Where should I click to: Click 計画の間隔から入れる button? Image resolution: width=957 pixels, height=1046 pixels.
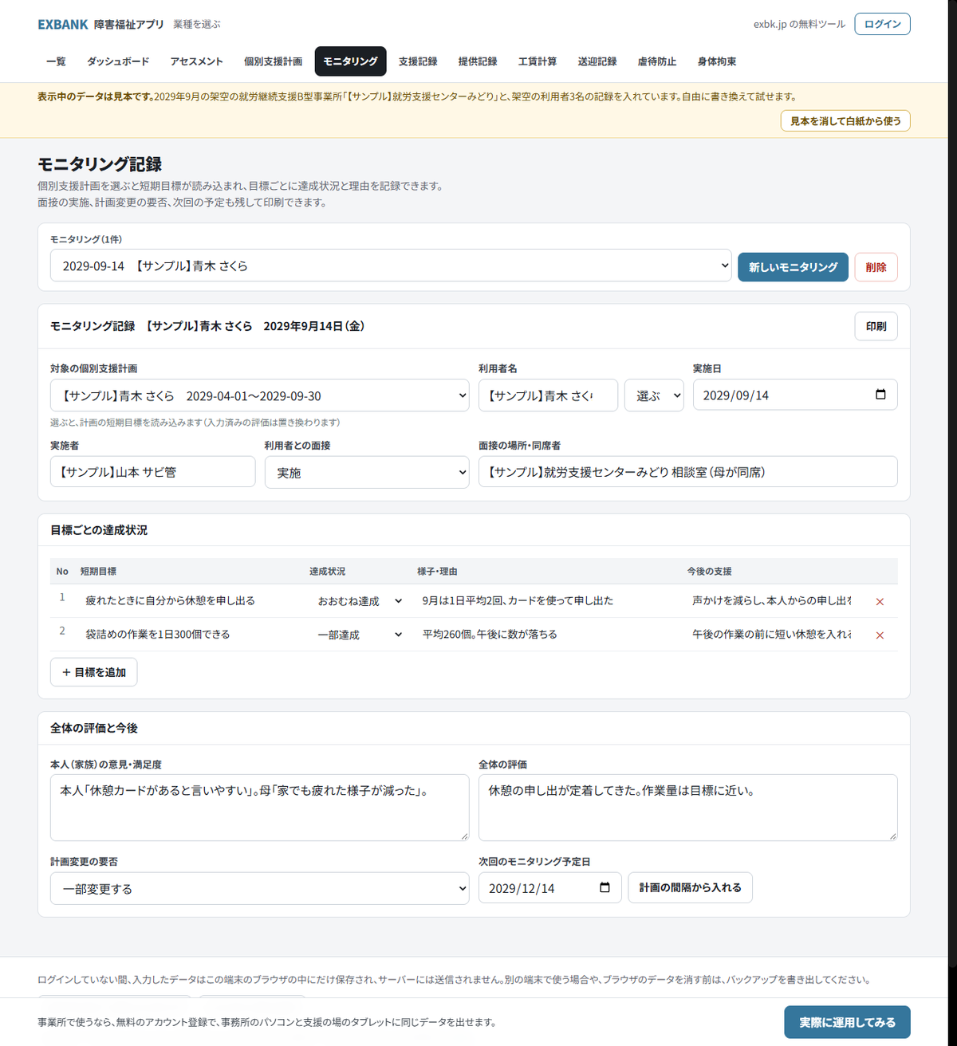coord(691,887)
